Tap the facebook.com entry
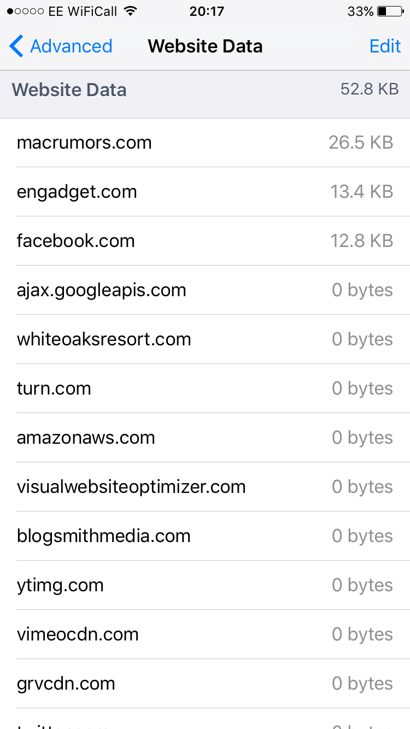The width and height of the screenshot is (410, 729). (x=205, y=241)
